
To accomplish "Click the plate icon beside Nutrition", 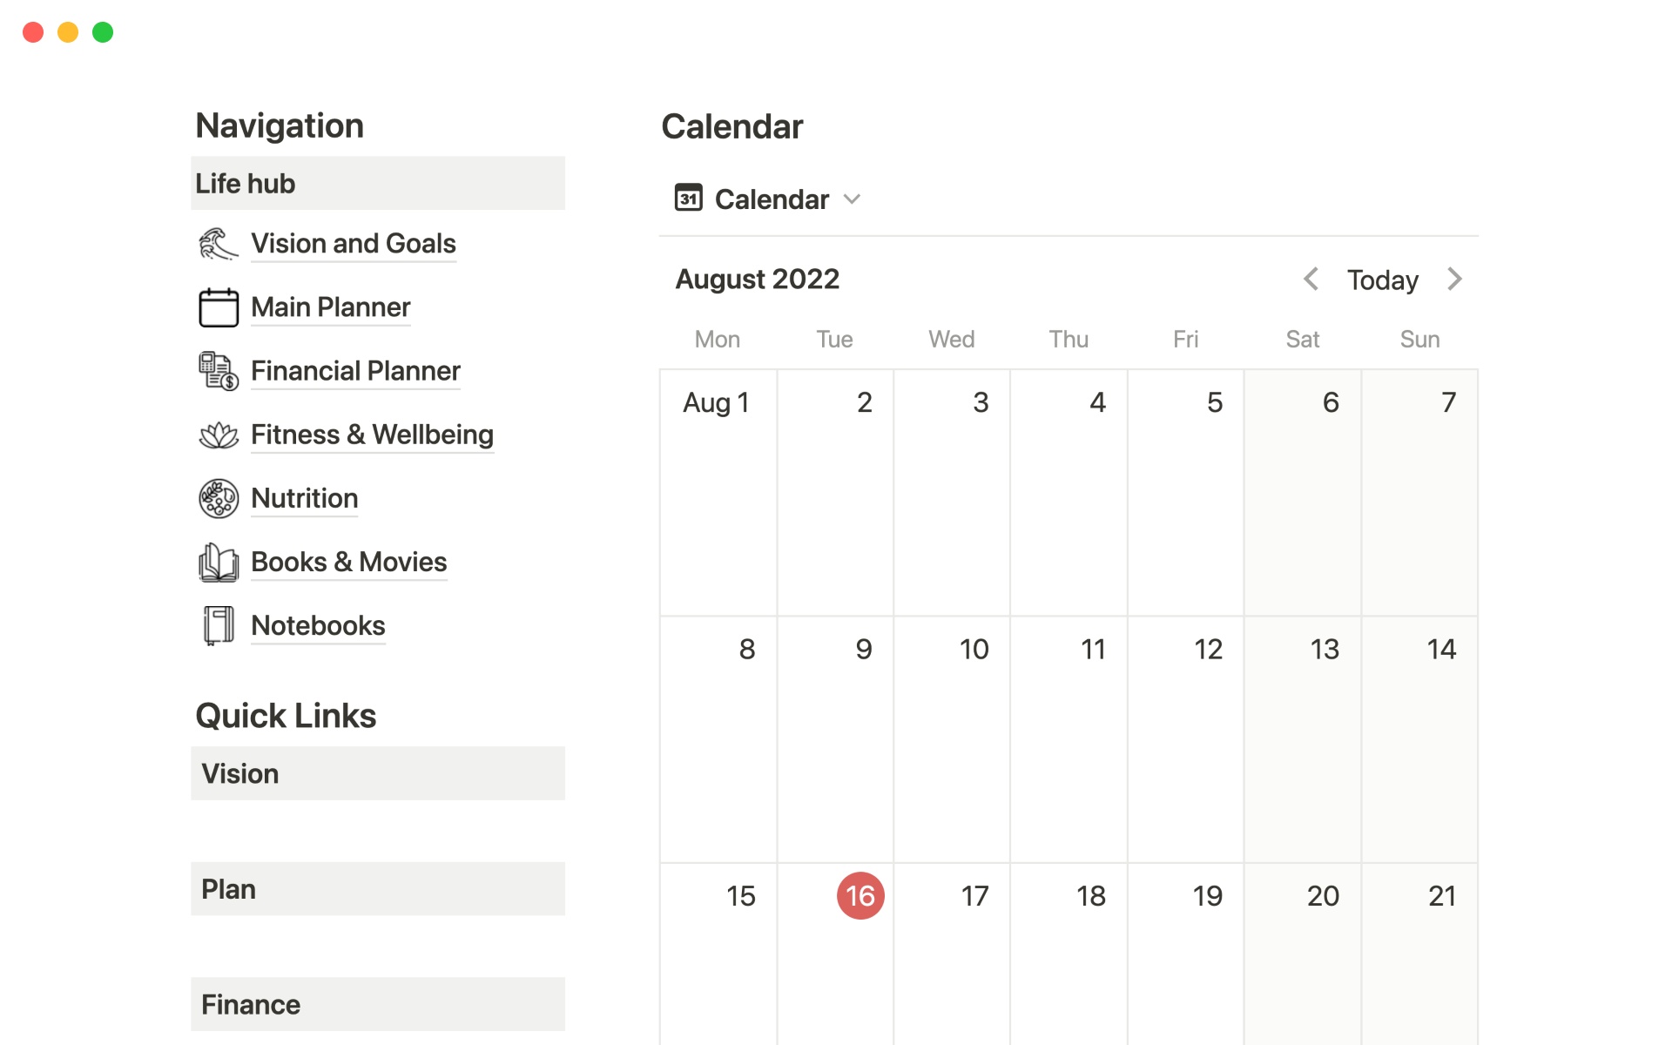I will pyautogui.click(x=218, y=498).
